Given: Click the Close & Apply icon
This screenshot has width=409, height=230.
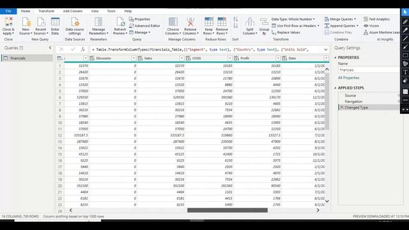Looking at the screenshot, I should tap(8, 22).
